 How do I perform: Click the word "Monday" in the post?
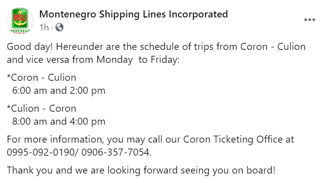click(115, 60)
